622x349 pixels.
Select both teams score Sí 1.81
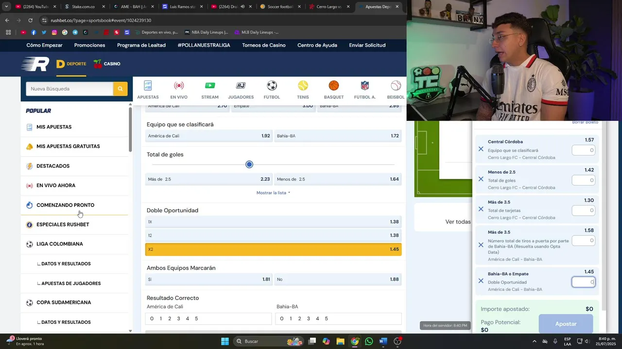[x=208, y=280]
